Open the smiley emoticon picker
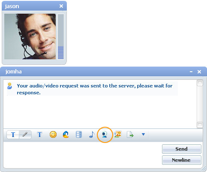Screen dimensions: 207x172 click(x=53, y=134)
